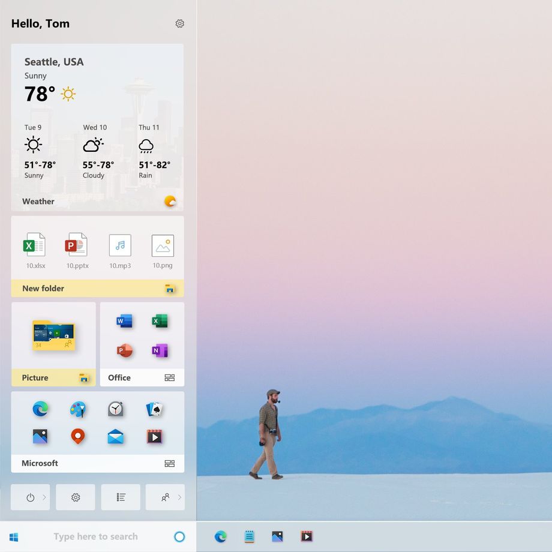
Task: Open Word in the Office group
Action: 124,321
